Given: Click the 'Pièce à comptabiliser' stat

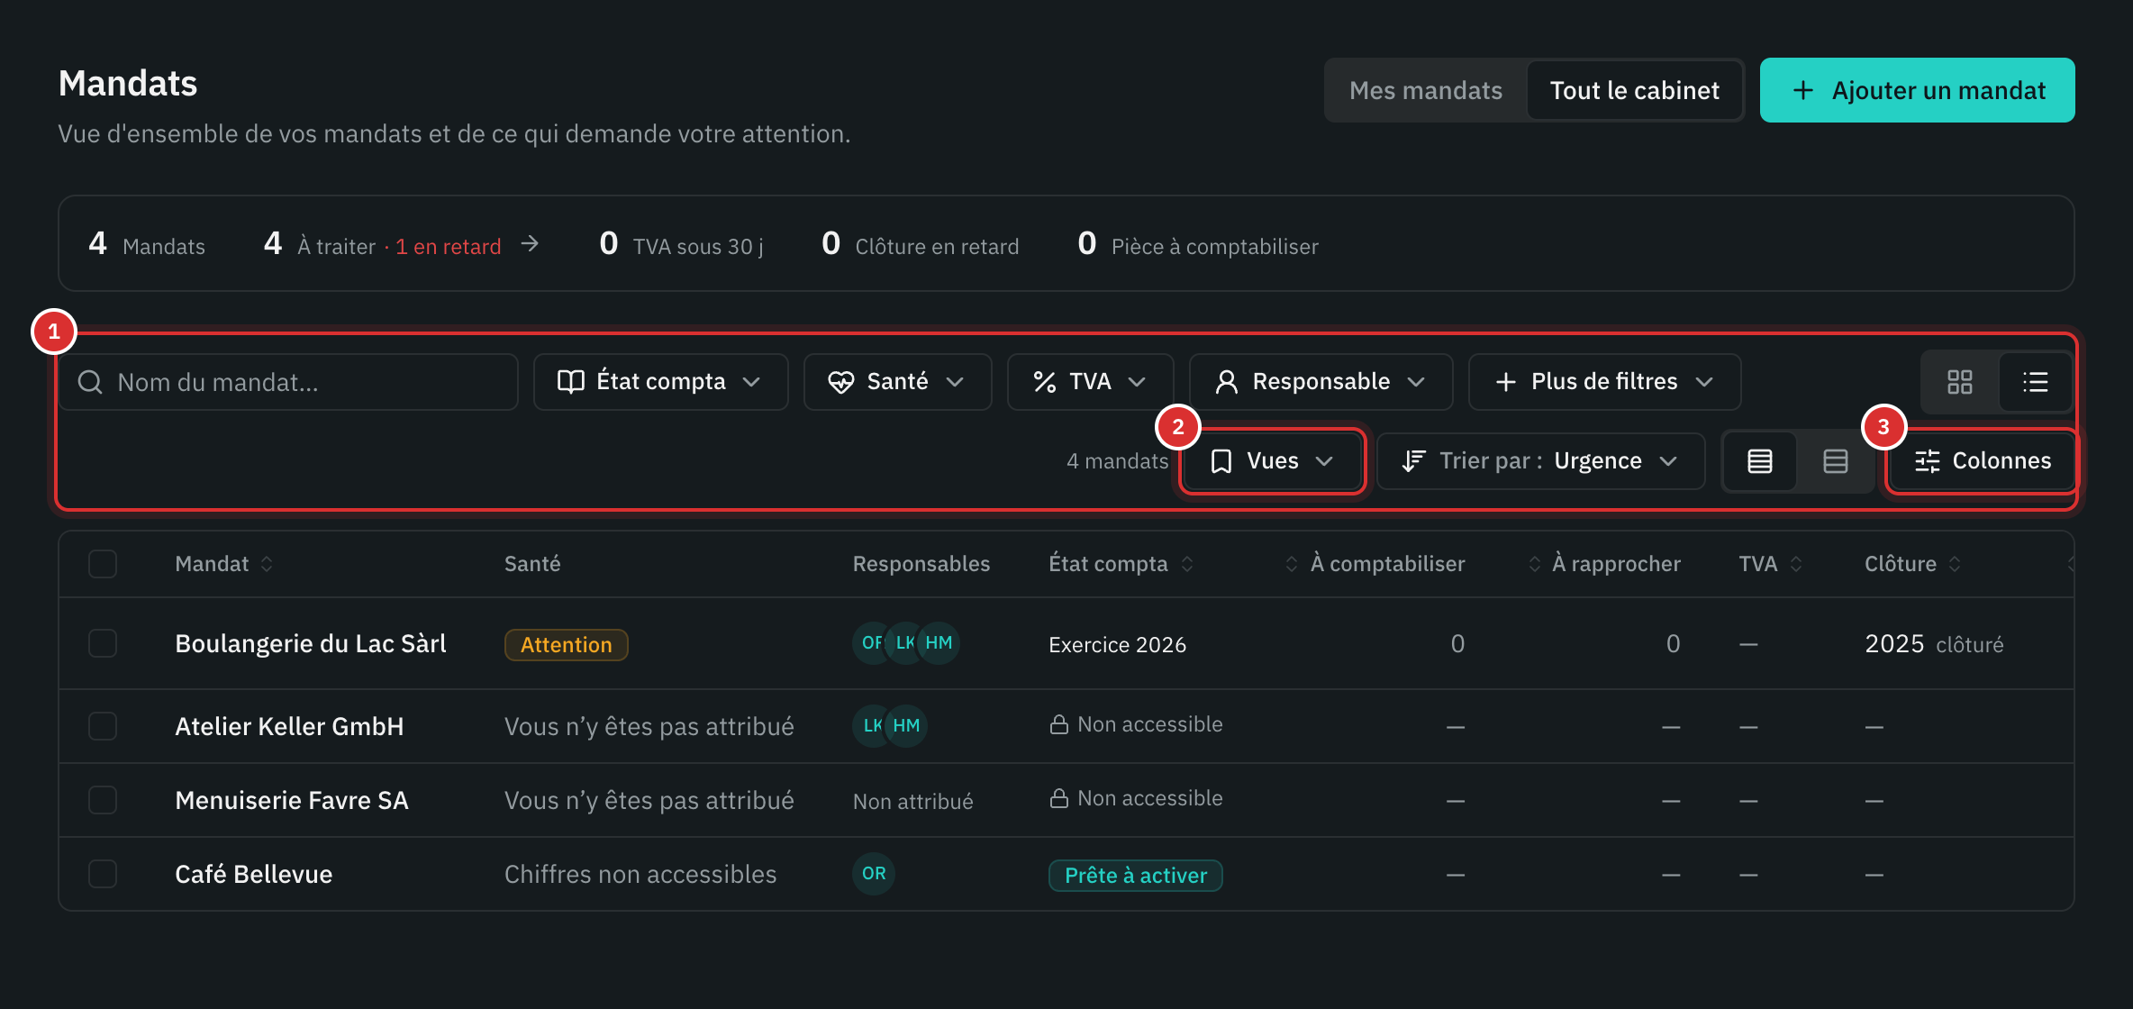Looking at the screenshot, I should pos(1198,244).
